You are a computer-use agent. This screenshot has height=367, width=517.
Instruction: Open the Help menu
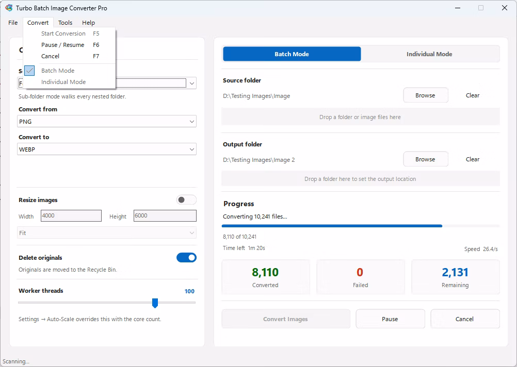pos(88,22)
